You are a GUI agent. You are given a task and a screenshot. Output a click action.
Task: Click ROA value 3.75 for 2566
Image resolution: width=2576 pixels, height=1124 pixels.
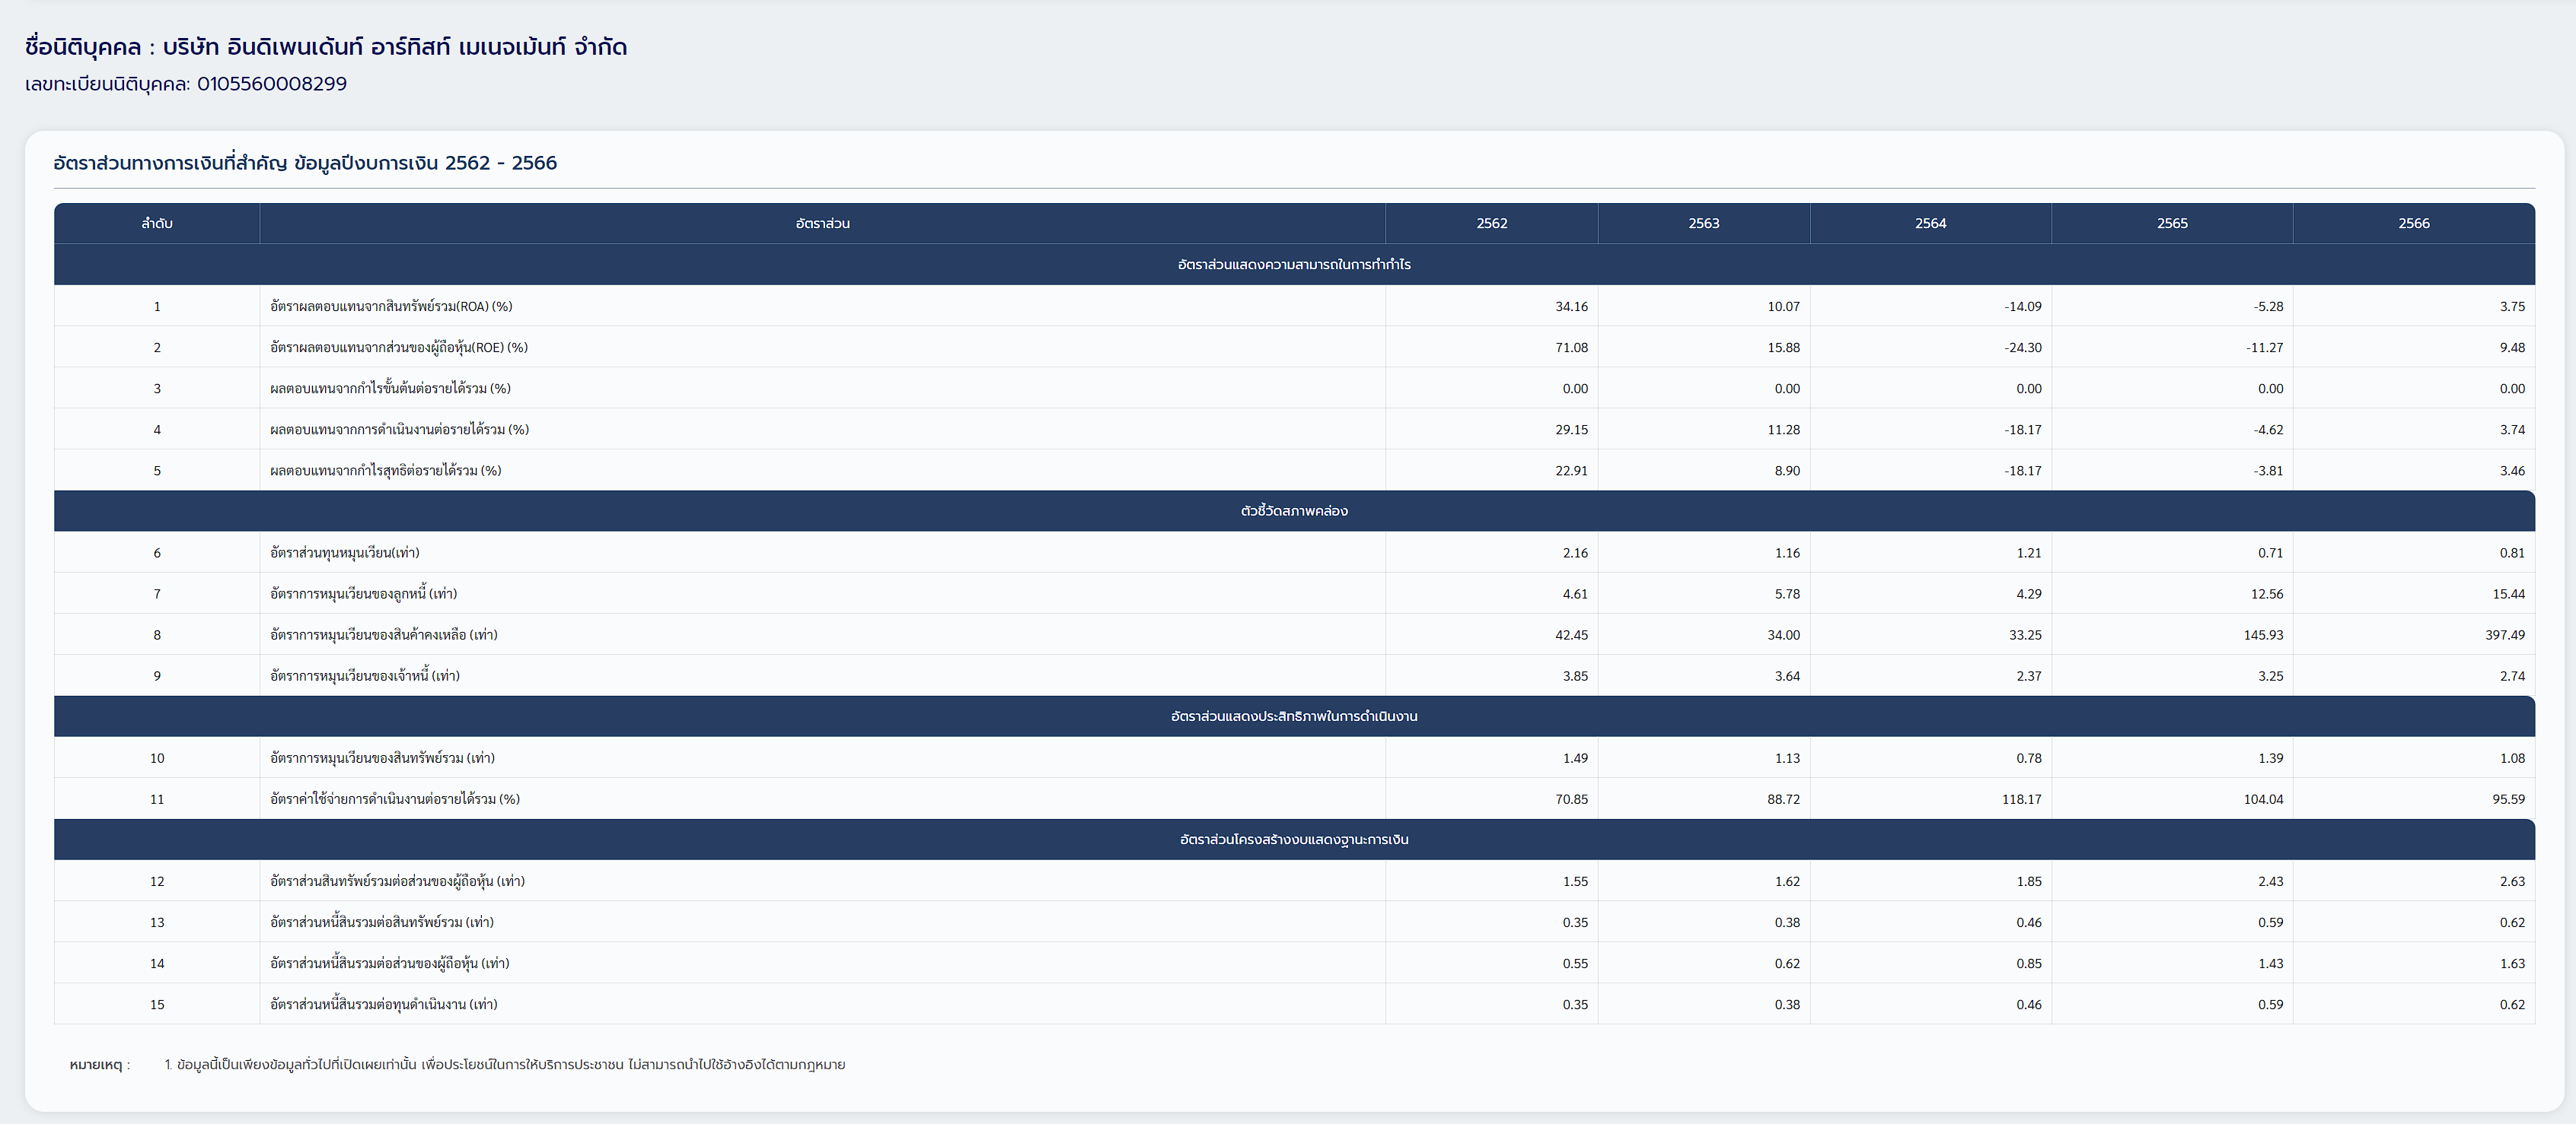tap(2512, 306)
